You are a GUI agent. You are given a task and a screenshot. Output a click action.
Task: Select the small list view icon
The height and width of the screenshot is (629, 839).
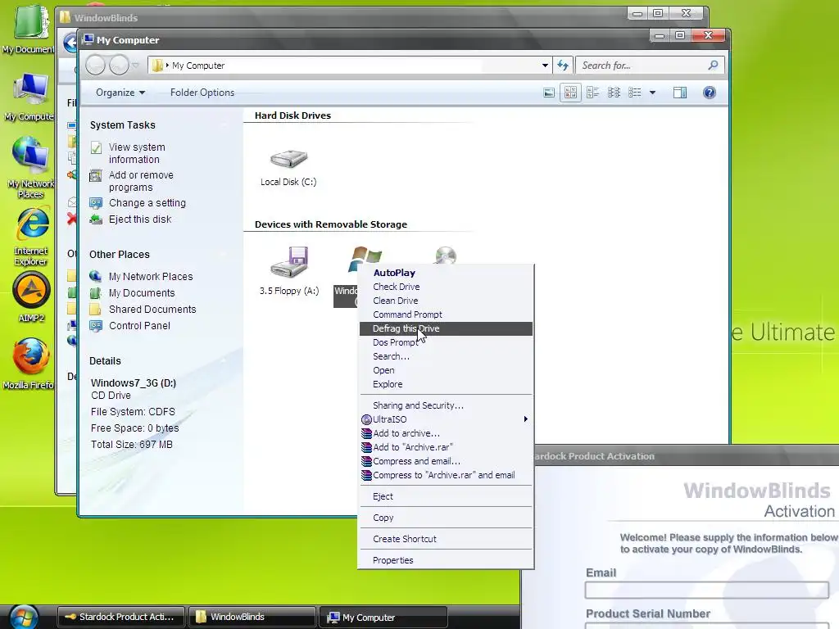[614, 93]
